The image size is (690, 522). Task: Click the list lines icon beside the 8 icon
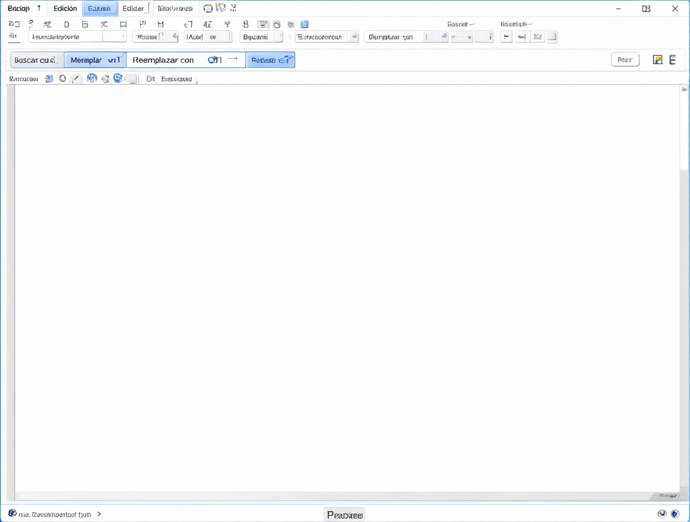point(263,24)
